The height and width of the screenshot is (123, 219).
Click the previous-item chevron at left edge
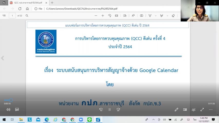pos(3,58)
